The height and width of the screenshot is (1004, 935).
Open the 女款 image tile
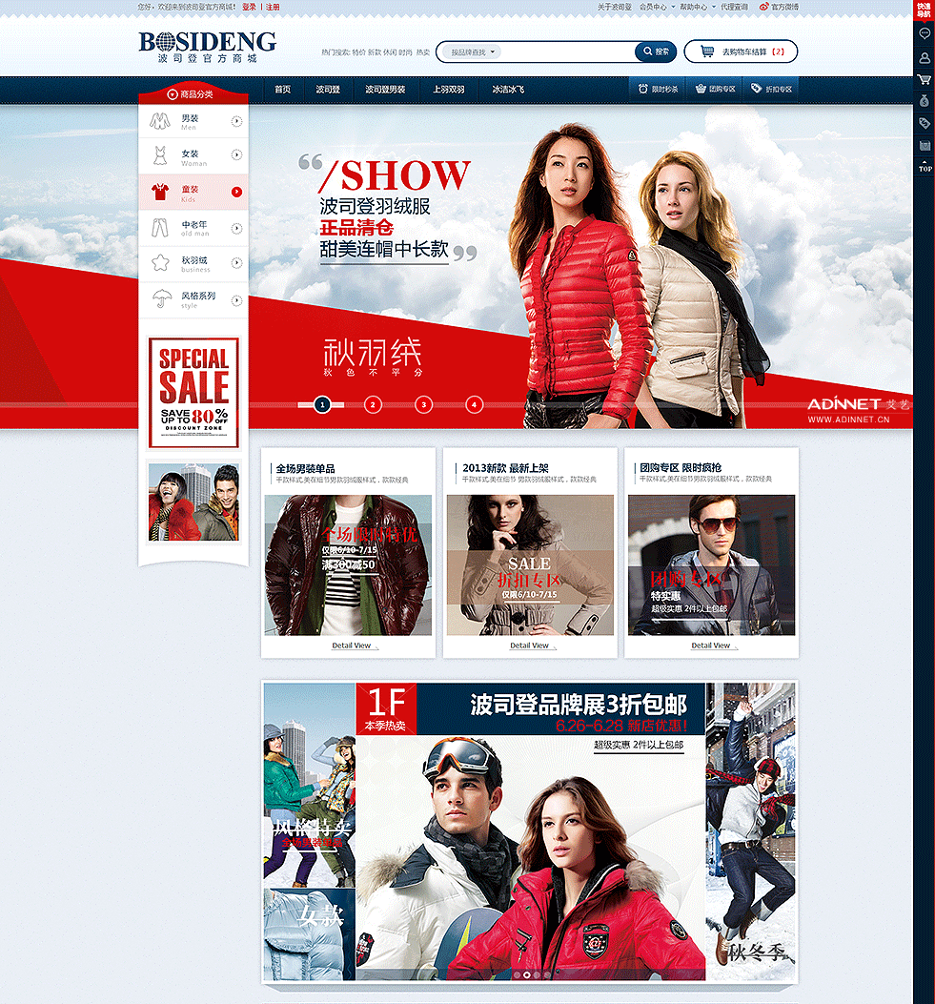309,934
